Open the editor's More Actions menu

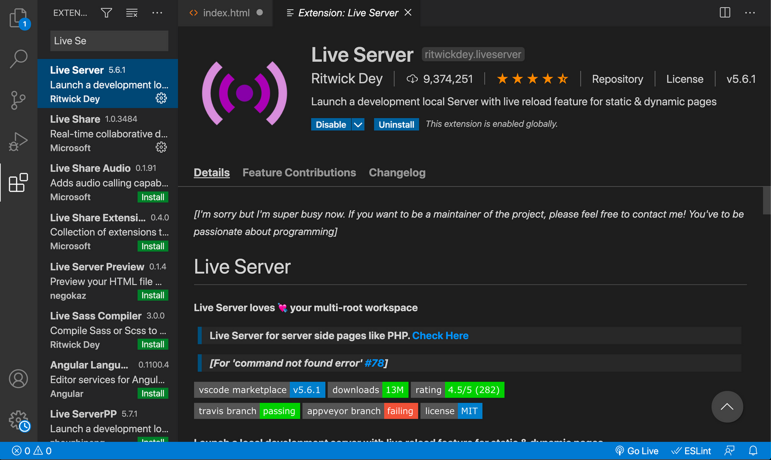click(750, 13)
